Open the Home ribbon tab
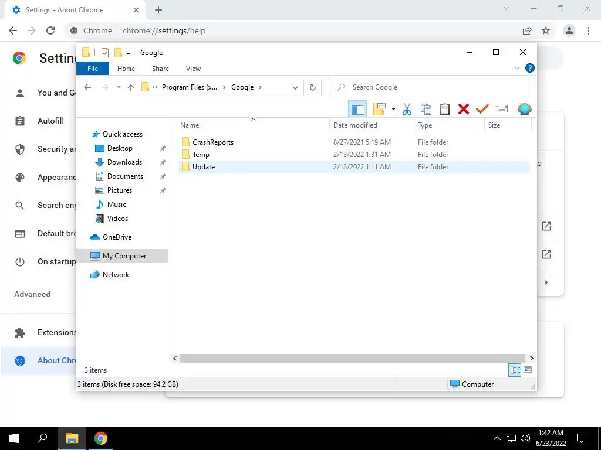This screenshot has width=601, height=450. 126,69
